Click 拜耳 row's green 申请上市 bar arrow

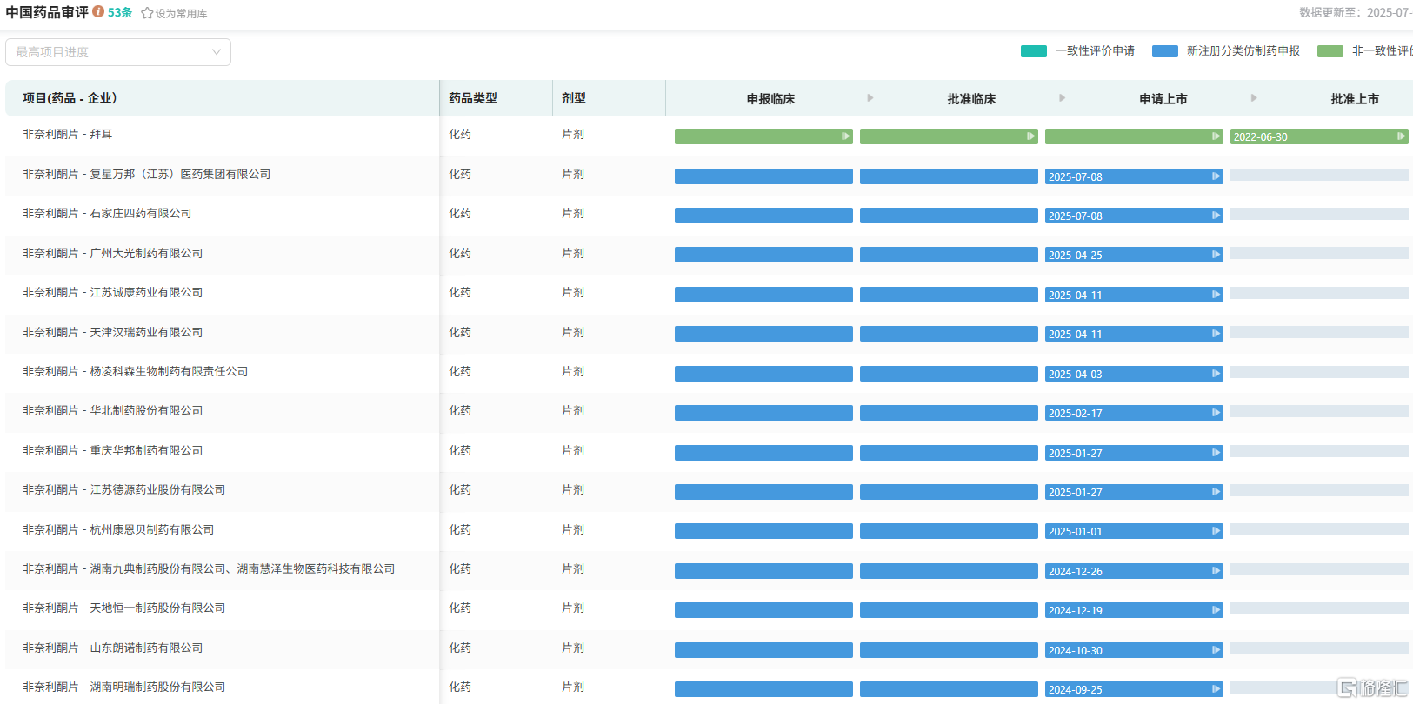(x=1216, y=136)
